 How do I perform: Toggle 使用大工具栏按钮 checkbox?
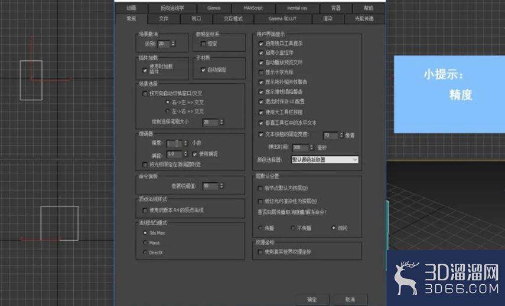tap(261, 113)
